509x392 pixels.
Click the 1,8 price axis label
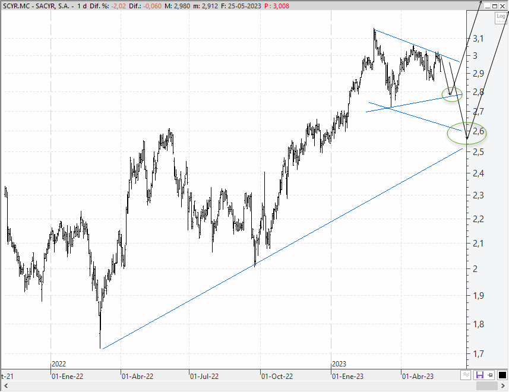(x=478, y=324)
